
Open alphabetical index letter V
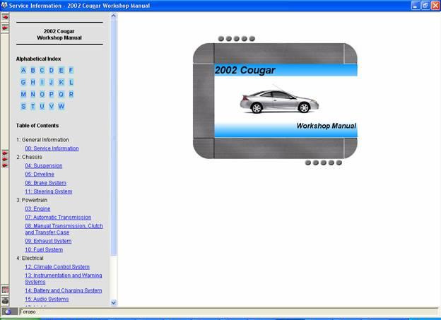[52, 106]
